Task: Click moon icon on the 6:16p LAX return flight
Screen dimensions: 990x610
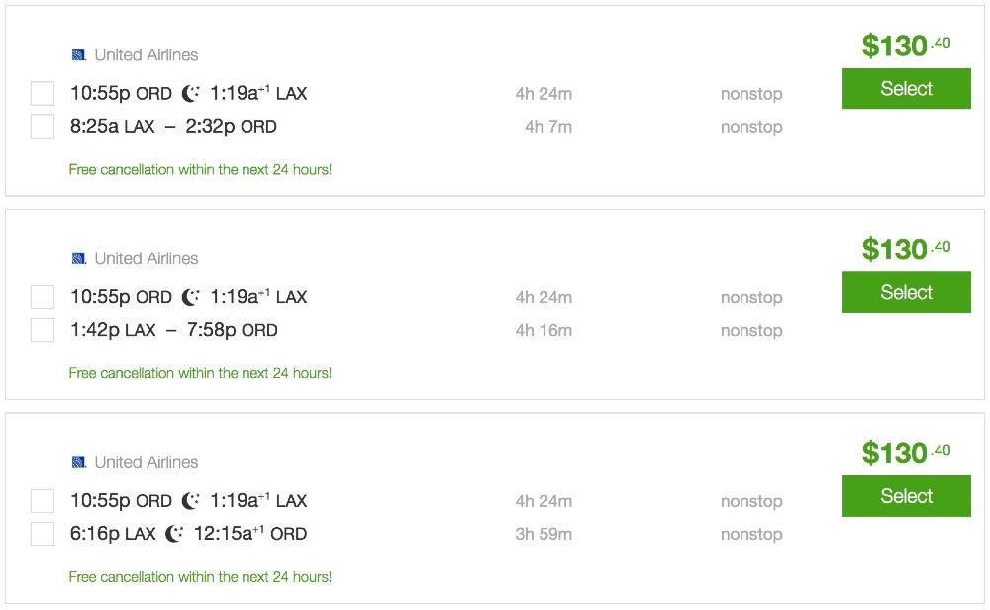Action: coord(174,534)
